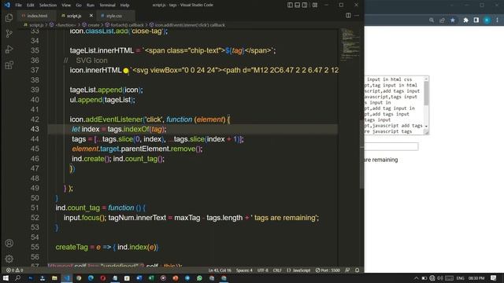
Task: Open the Terminal menu
Action: [107, 6]
